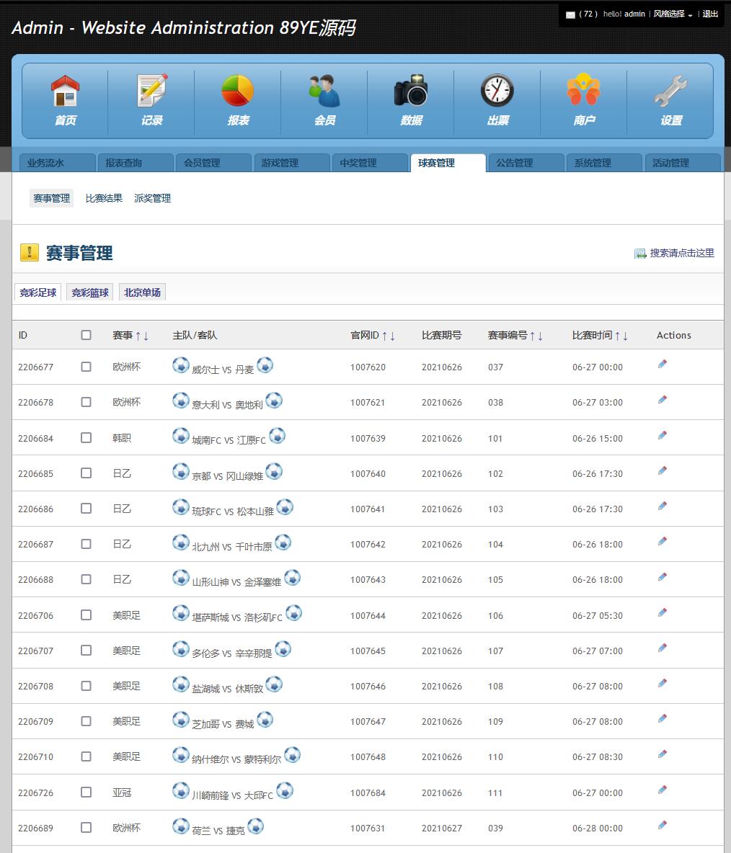Open the 比赛结果 submenu item
The image size is (731, 853).
pyautogui.click(x=104, y=198)
